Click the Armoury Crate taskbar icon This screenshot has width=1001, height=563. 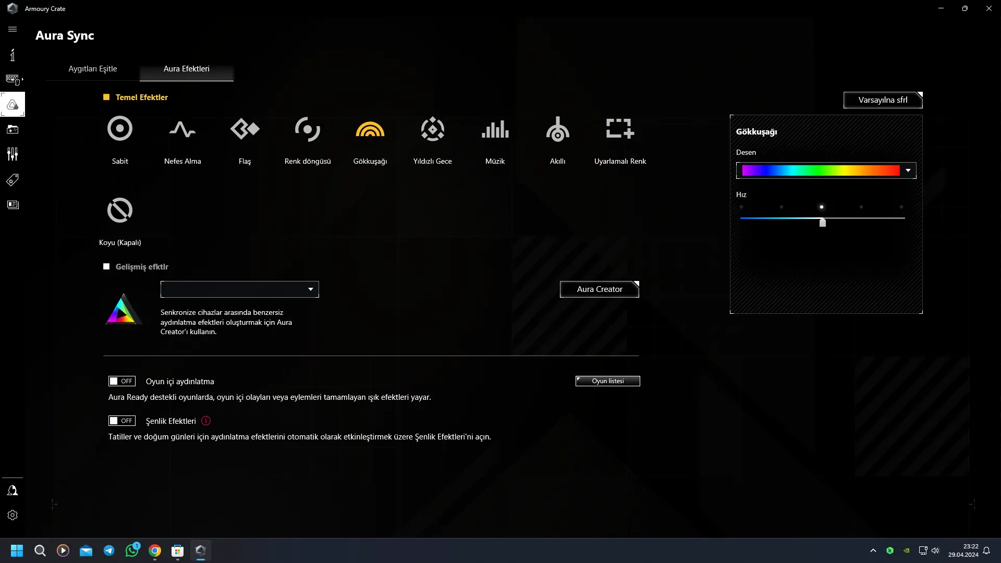tap(201, 550)
